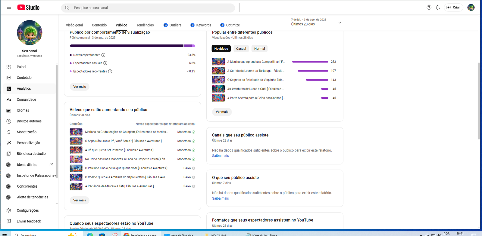Expand the Últimos 28 dias date range dropdown

click(x=340, y=23)
